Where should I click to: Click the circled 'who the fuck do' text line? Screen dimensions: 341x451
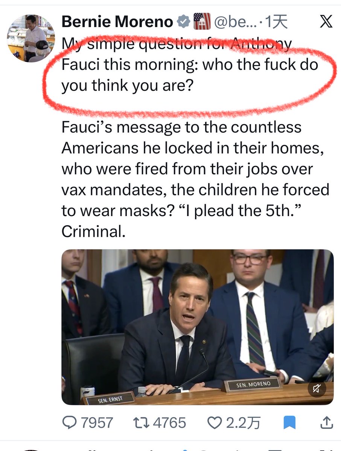point(261,65)
